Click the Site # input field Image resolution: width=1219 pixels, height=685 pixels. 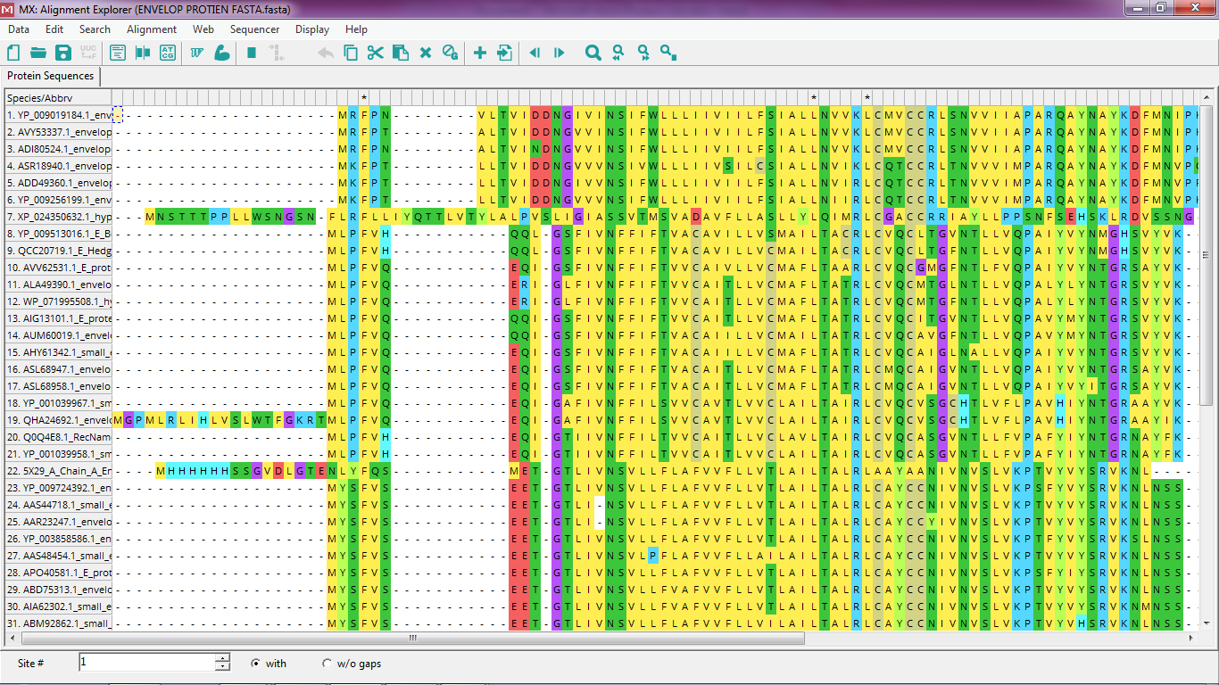click(146, 663)
